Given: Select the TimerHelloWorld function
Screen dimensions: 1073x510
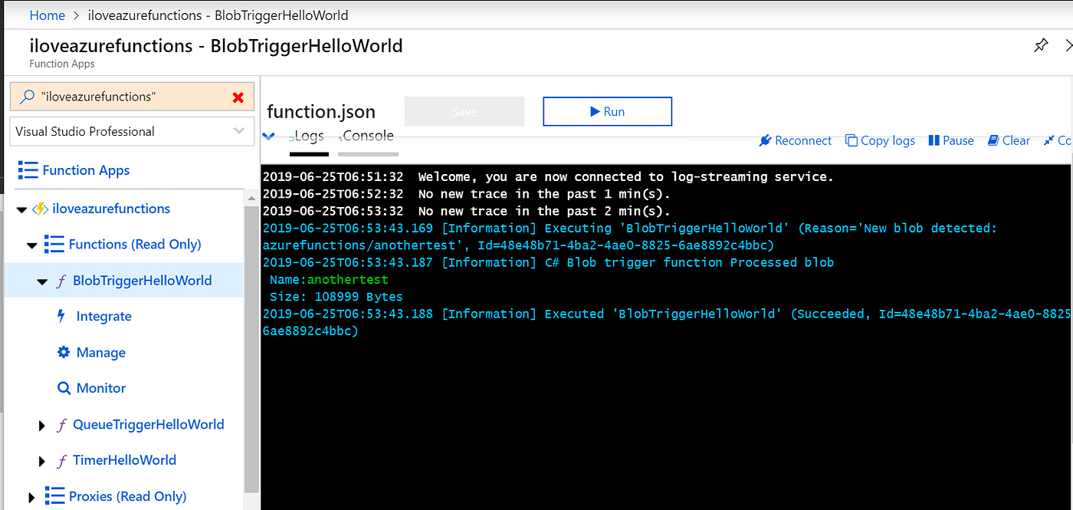Looking at the screenshot, I should (124, 460).
